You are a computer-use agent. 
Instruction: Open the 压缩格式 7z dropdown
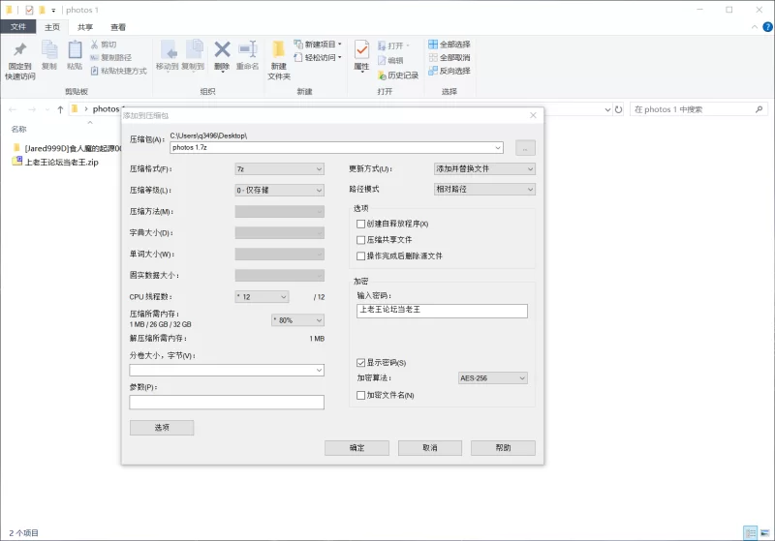click(279, 168)
